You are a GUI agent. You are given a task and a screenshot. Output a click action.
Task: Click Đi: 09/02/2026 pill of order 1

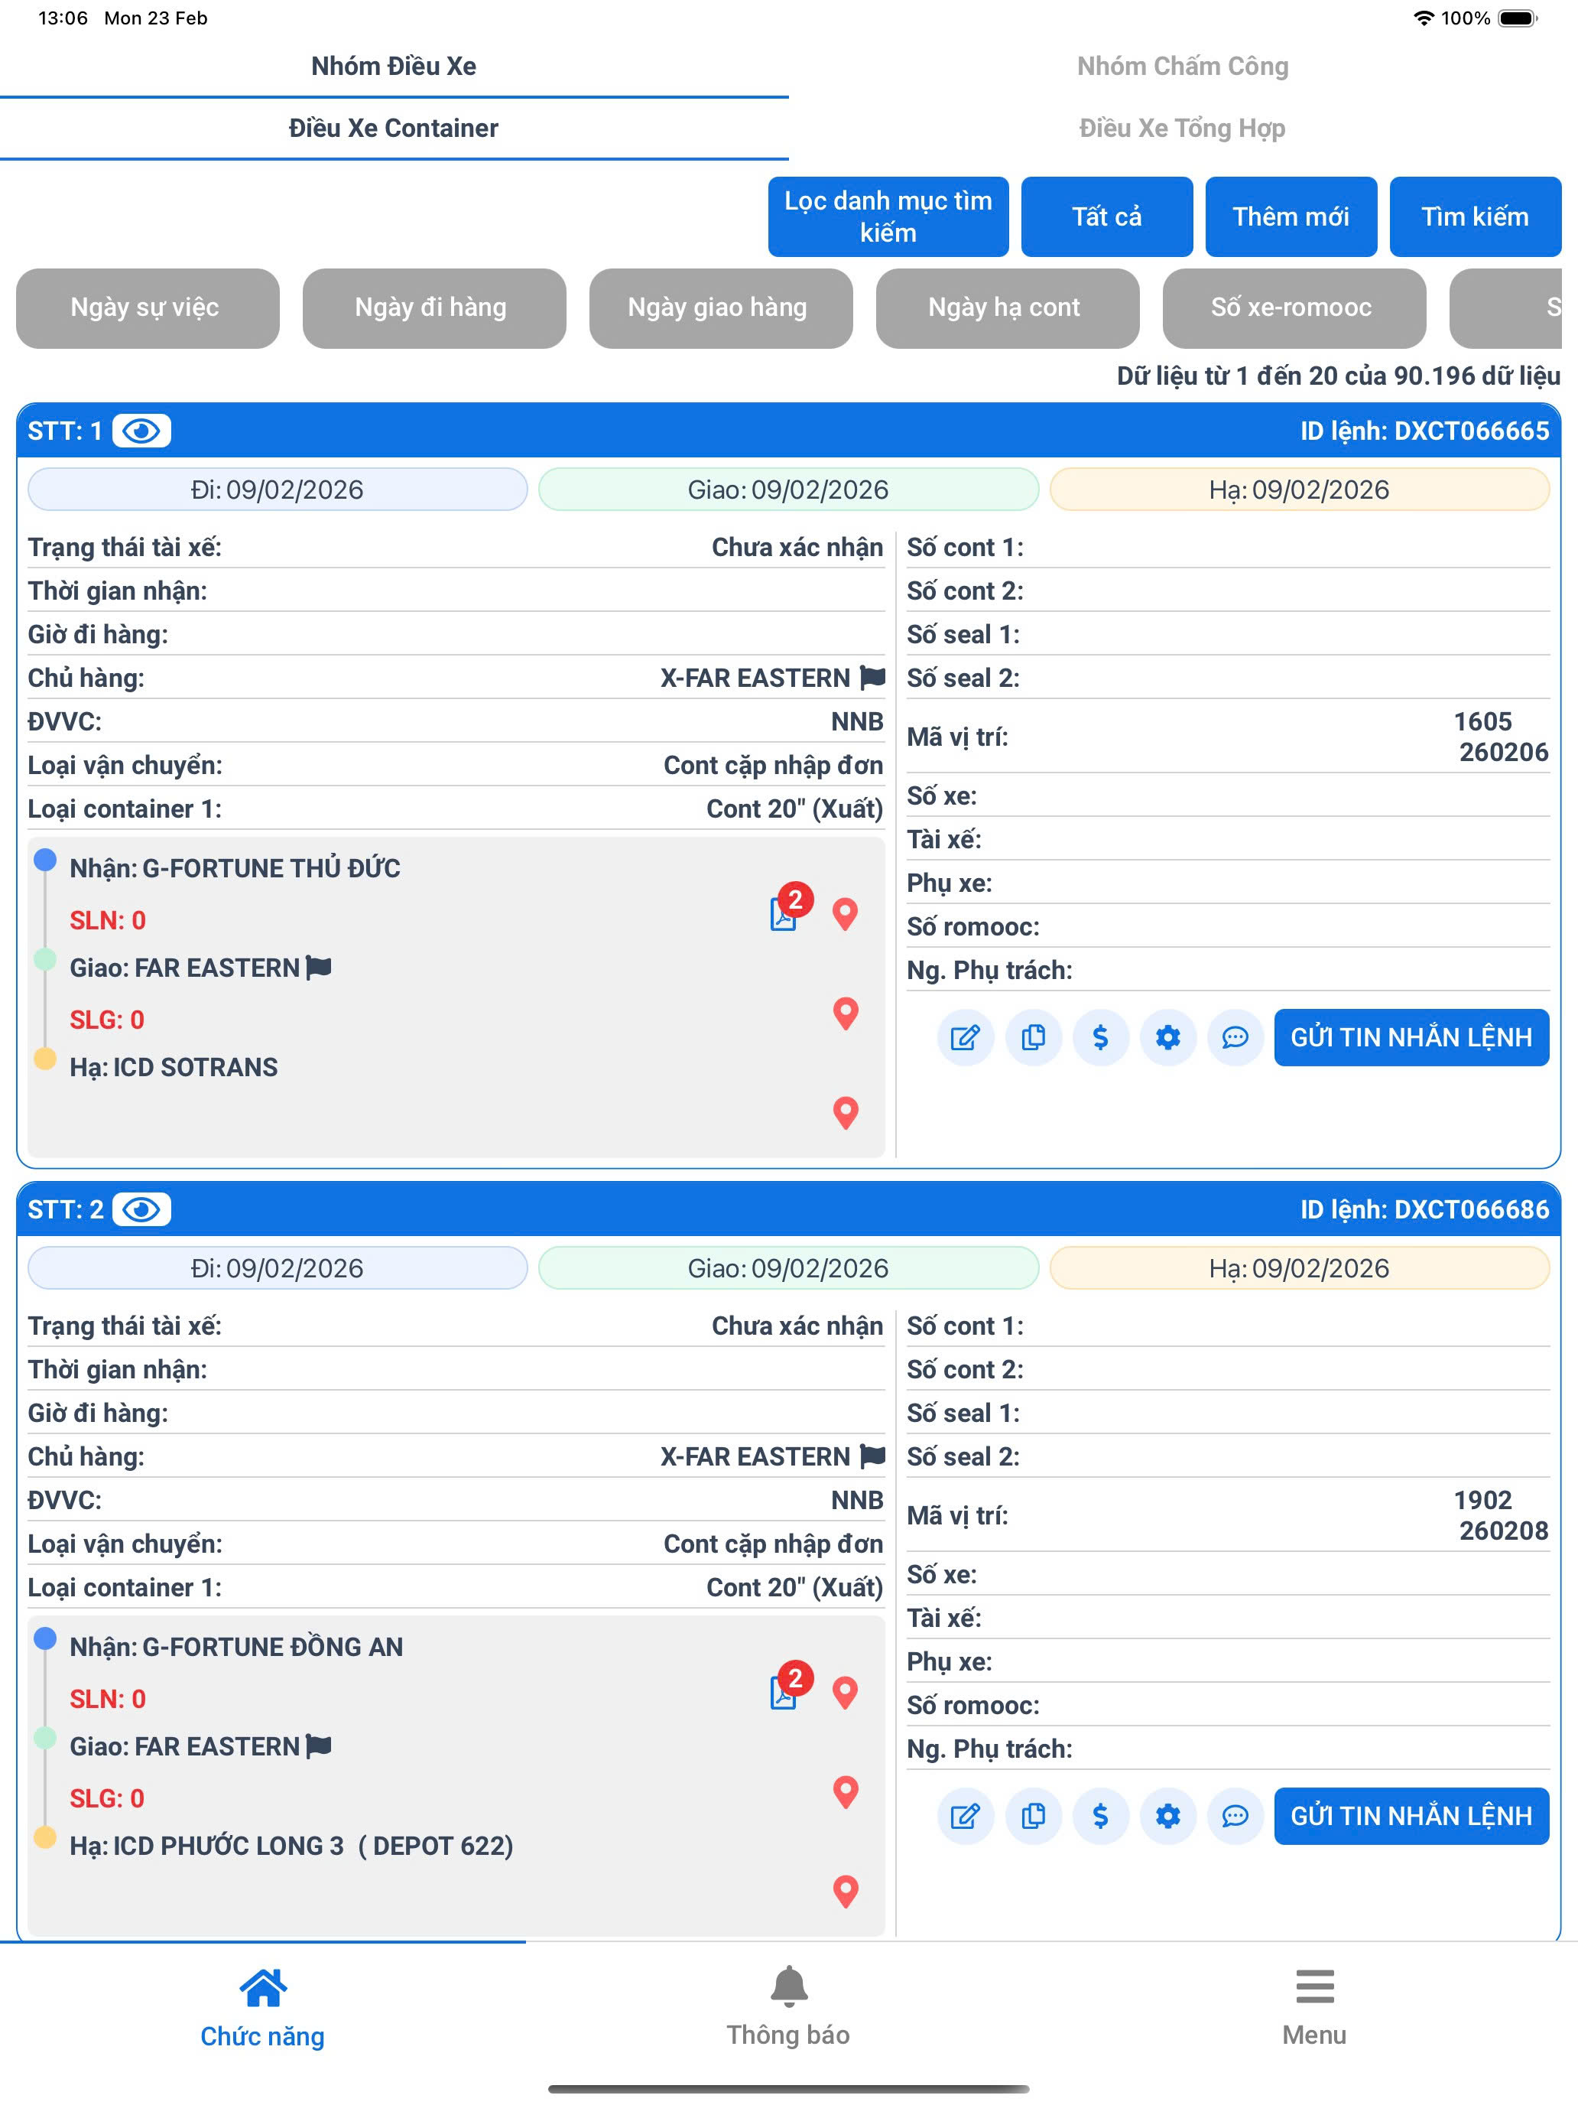click(x=278, y=489)
